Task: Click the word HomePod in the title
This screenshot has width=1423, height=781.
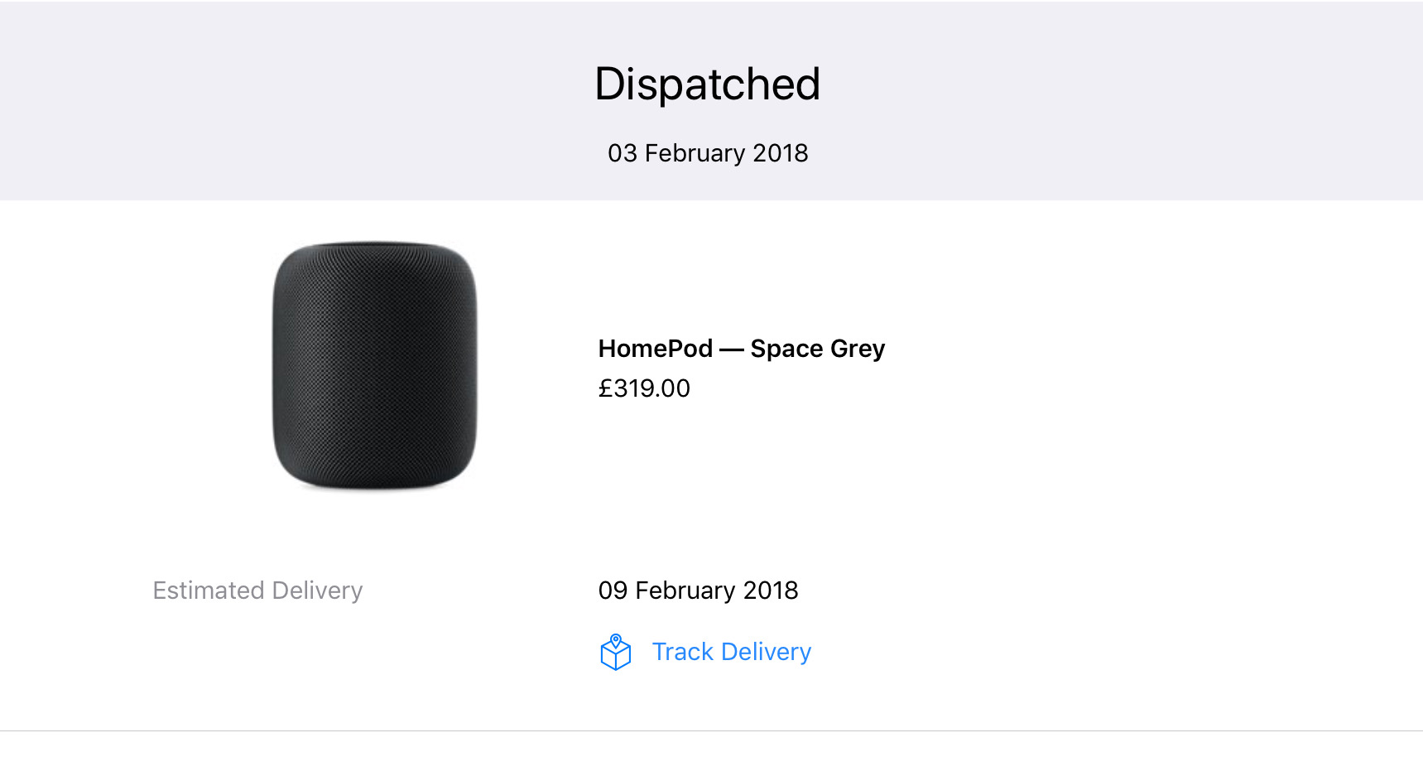Action: coord(656,349)
